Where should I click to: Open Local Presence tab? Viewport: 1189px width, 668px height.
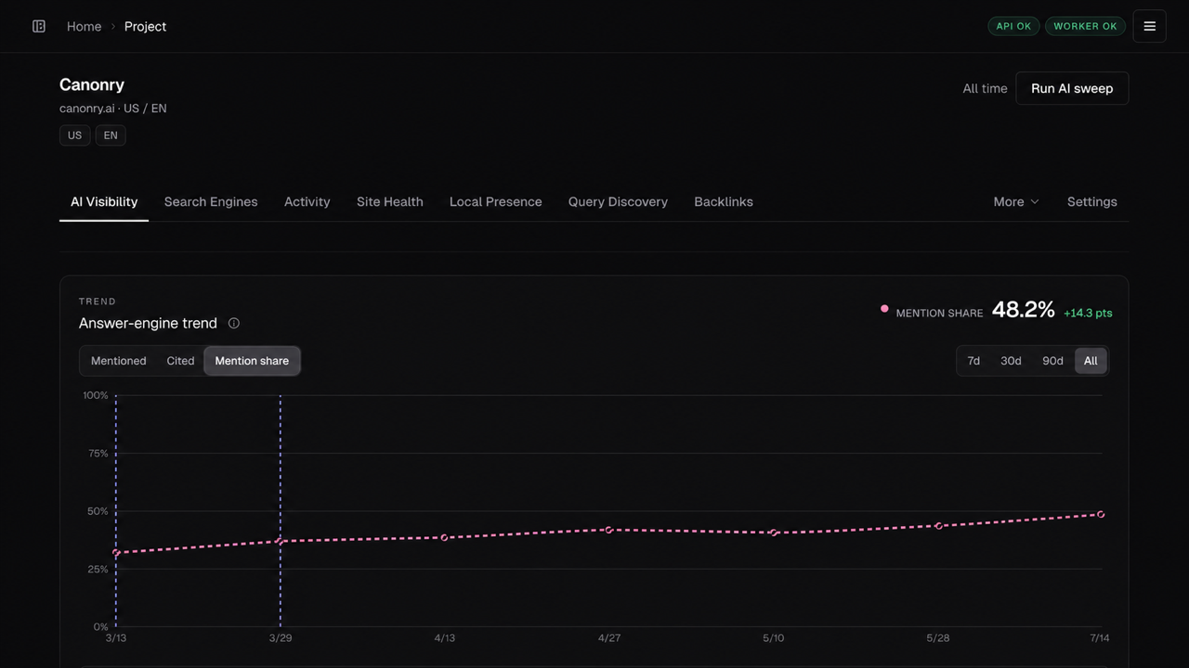click(x=495, y=201)
